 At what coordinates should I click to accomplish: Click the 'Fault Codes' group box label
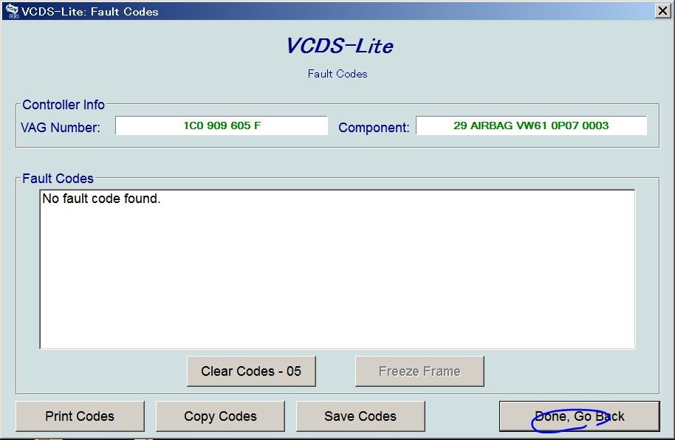click(x=58, y=178)
